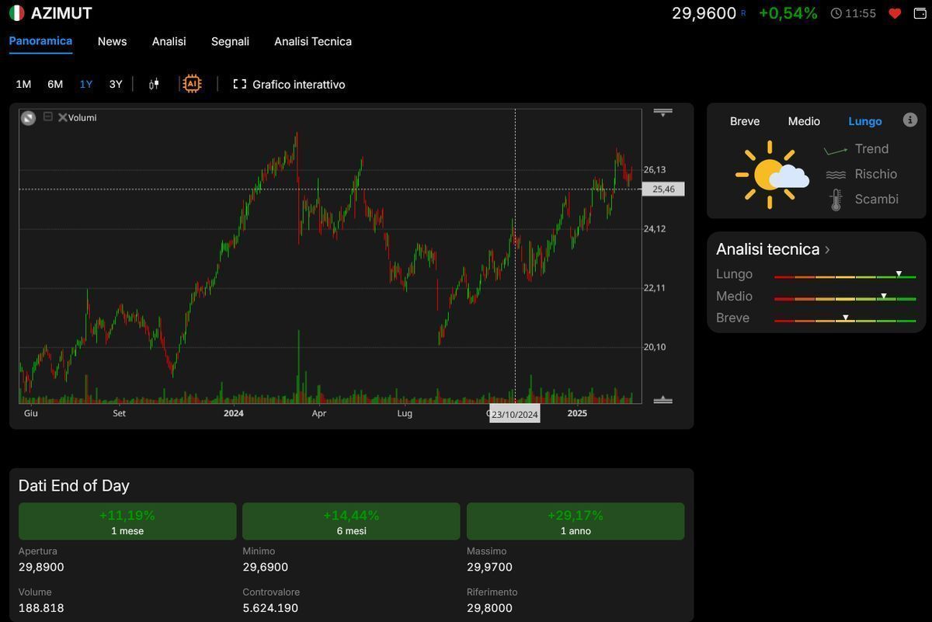Click the Trend line icon
The image size is (932, 622).
pyautogui.click(x=836, y=149)
